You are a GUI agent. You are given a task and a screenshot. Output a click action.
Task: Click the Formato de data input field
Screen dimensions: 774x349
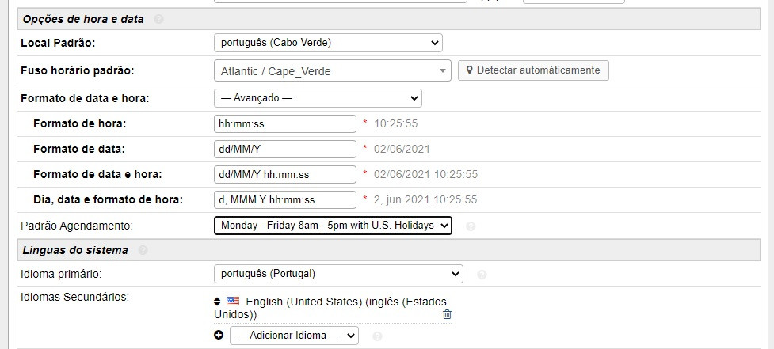point(285,149)
